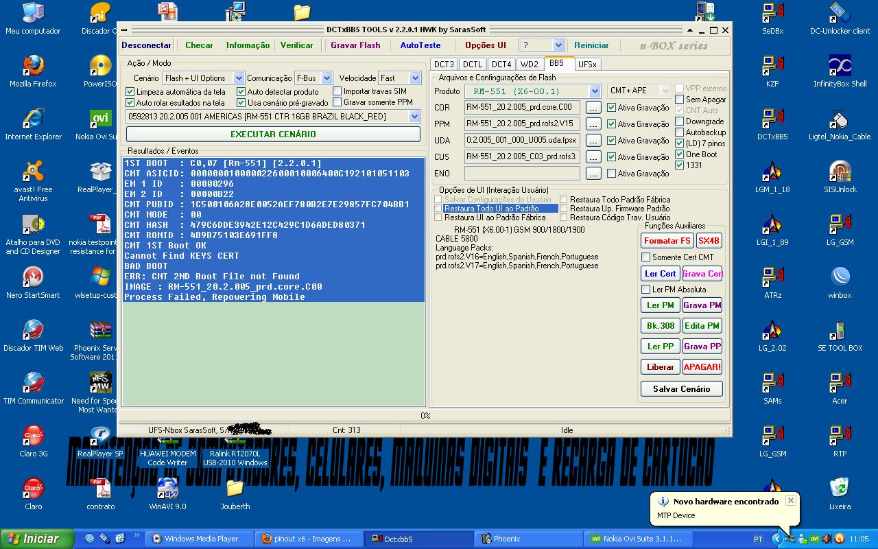Click the APAGAR! button
878x549 pixels.
[x=702, y=367]
